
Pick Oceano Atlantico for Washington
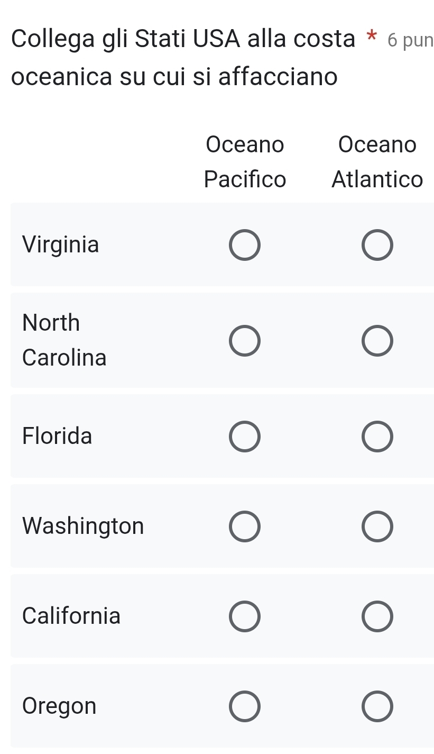[377, 526]
